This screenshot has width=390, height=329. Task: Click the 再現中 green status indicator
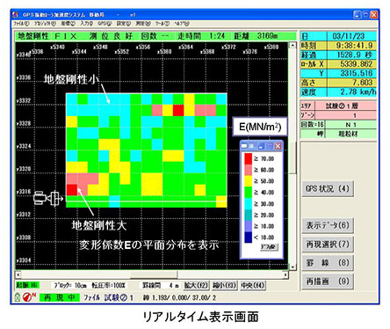pyautogui.click(x=60, y=297)
